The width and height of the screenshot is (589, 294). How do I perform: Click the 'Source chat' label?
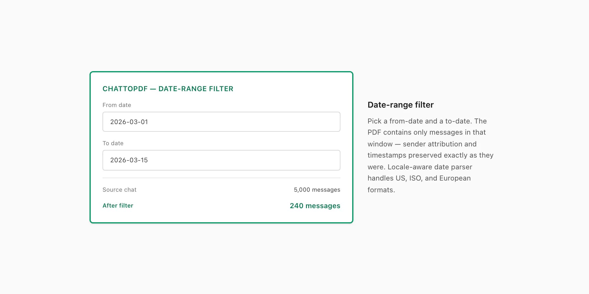click(119, 190)
